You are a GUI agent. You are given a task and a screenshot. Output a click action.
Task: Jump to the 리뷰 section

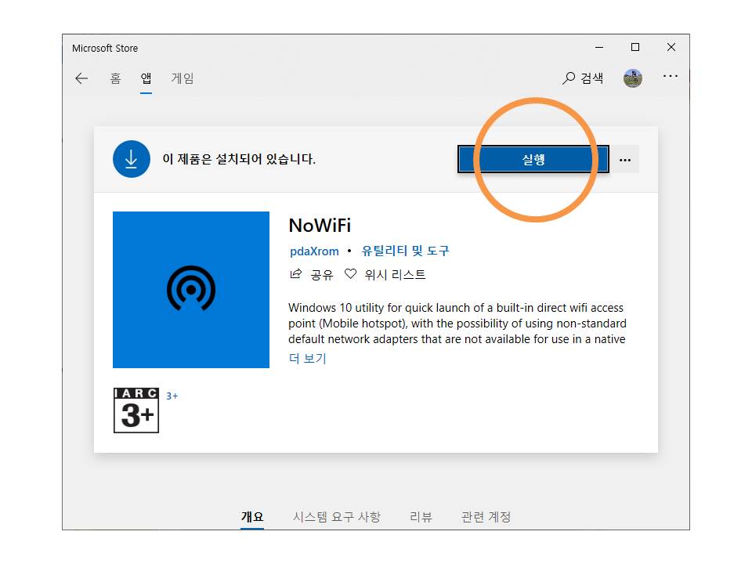(x=421, y=517)
